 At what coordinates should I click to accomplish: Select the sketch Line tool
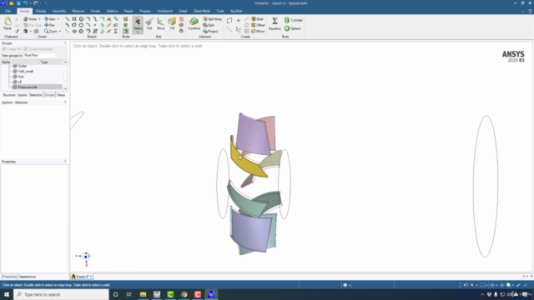pos(67,19)
